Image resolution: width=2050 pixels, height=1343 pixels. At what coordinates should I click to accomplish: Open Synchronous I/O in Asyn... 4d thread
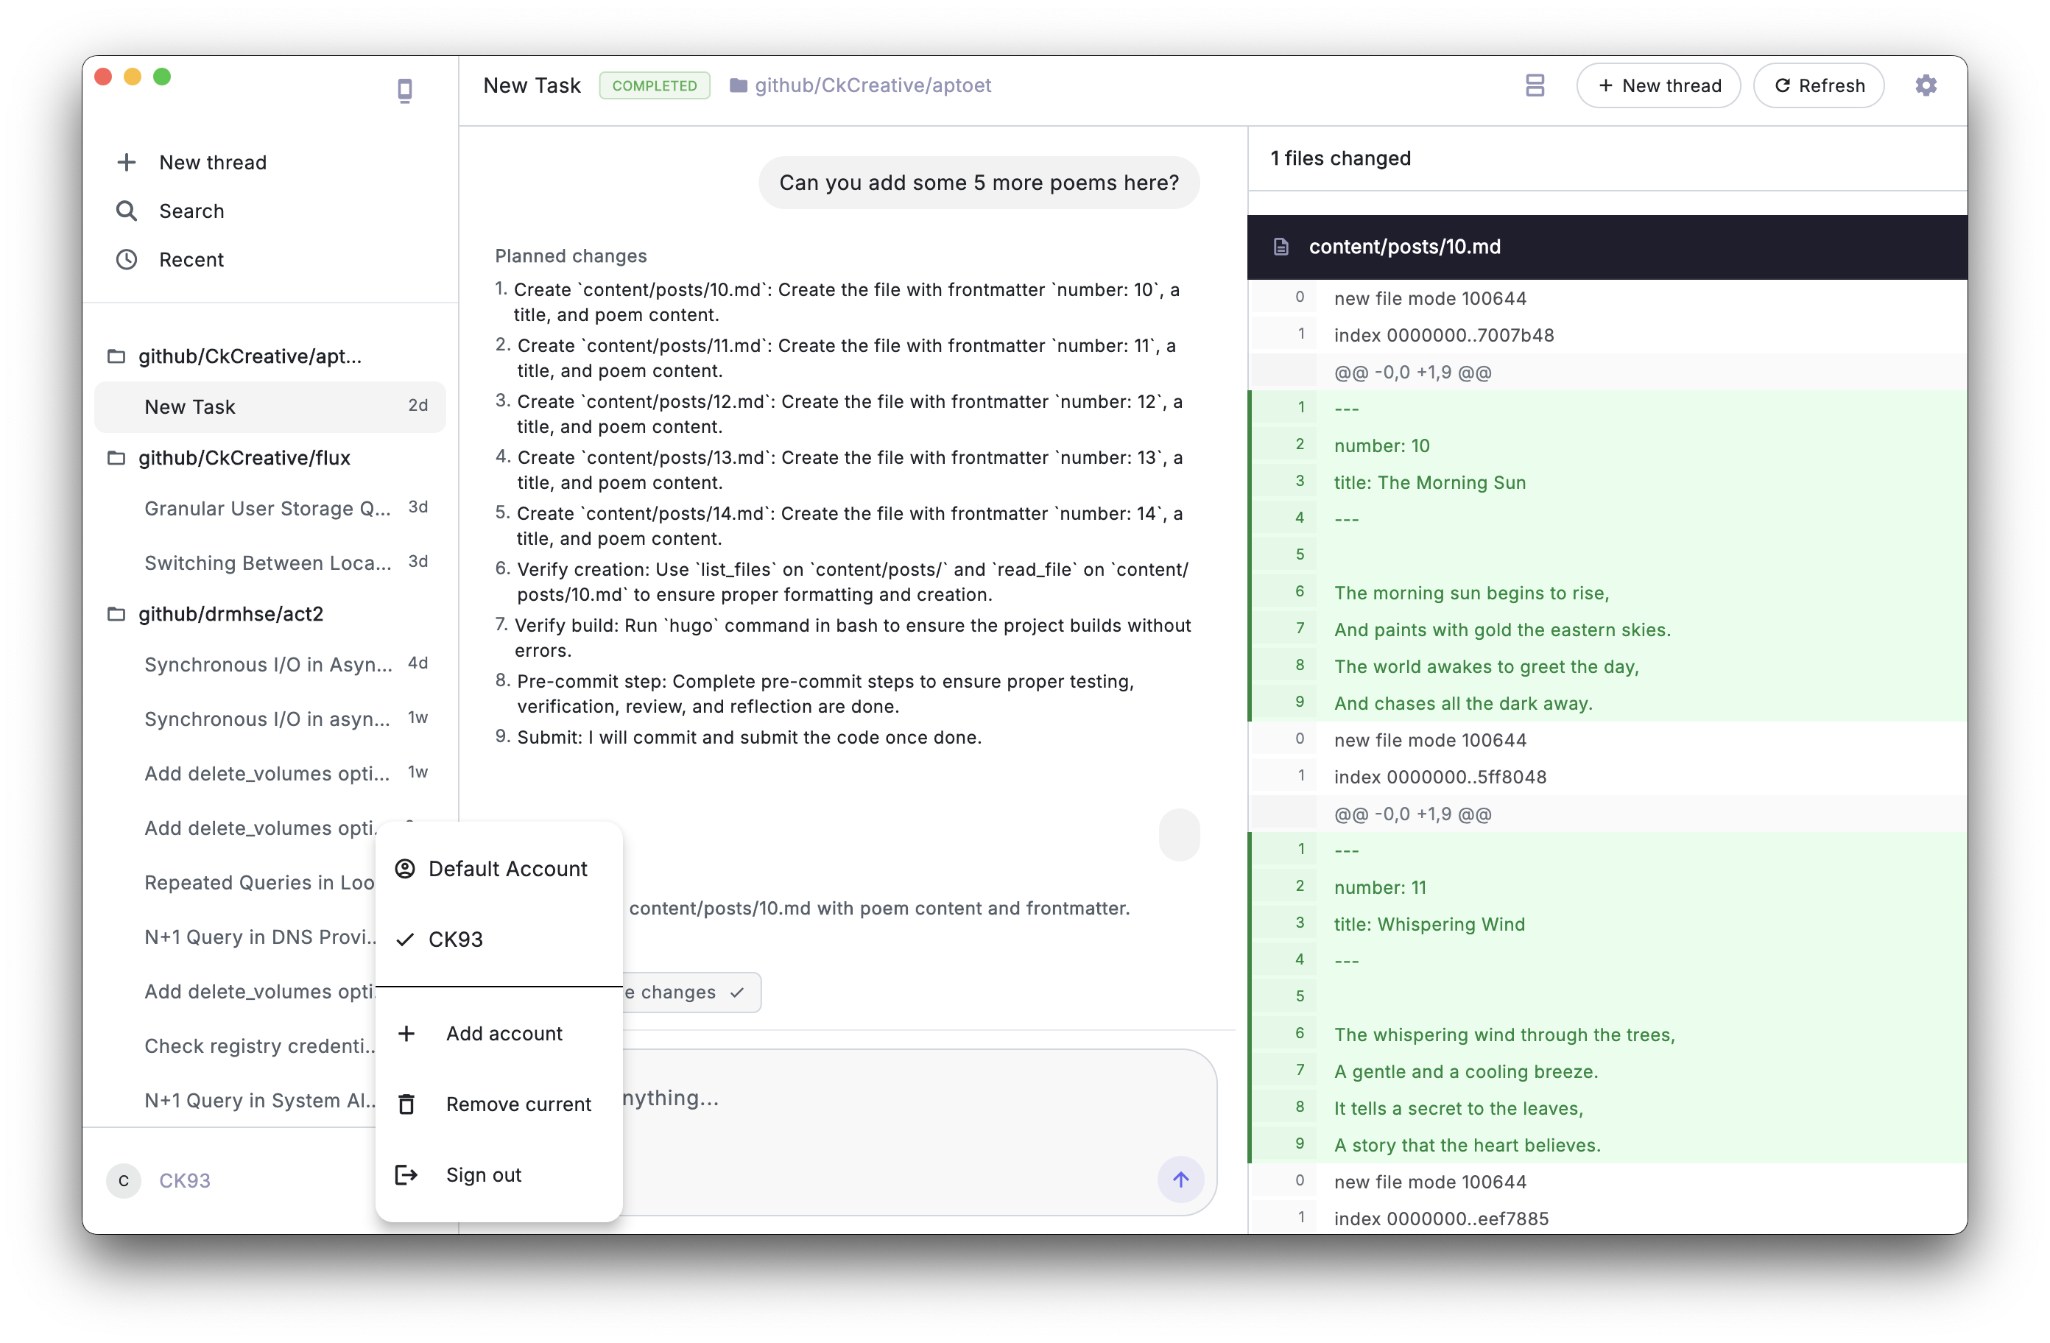point(270,664)
